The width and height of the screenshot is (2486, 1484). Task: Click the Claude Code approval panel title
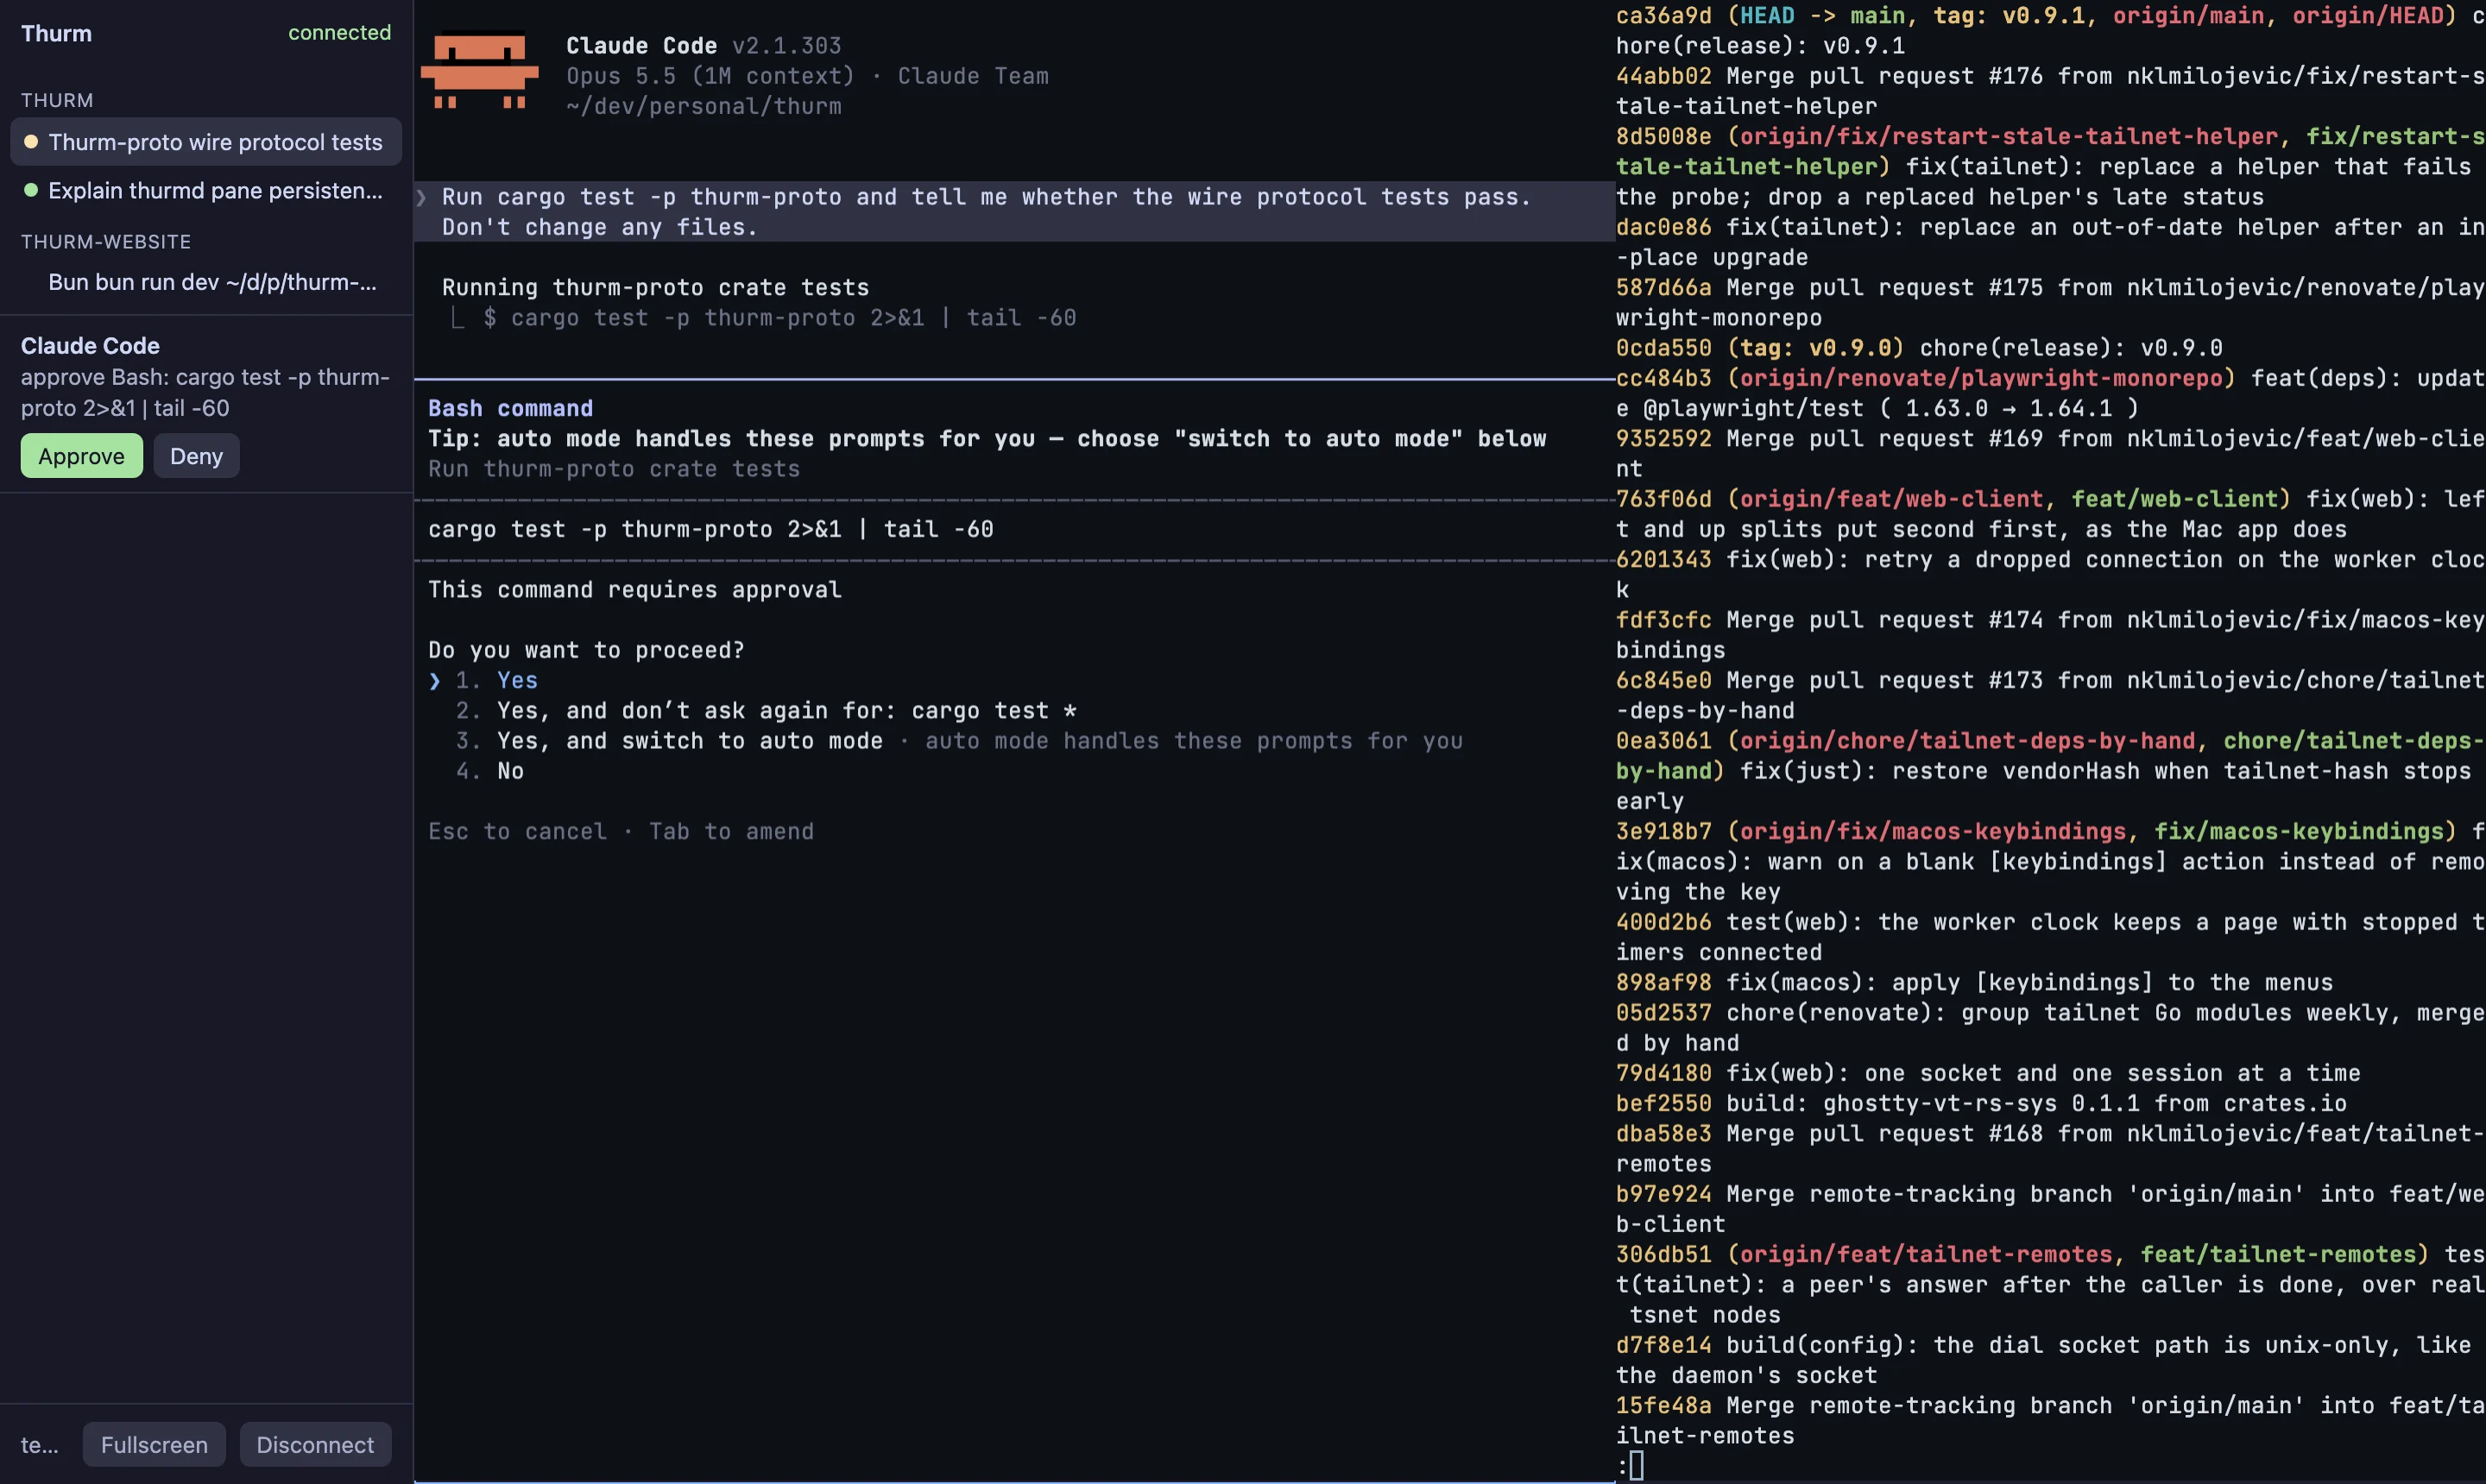(90, 346)
